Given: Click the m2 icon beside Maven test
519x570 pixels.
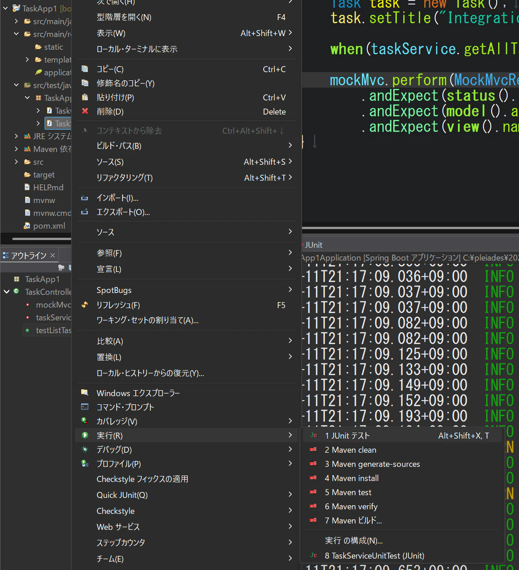Looking at the screenshot, I should click(x=313, y=492).
